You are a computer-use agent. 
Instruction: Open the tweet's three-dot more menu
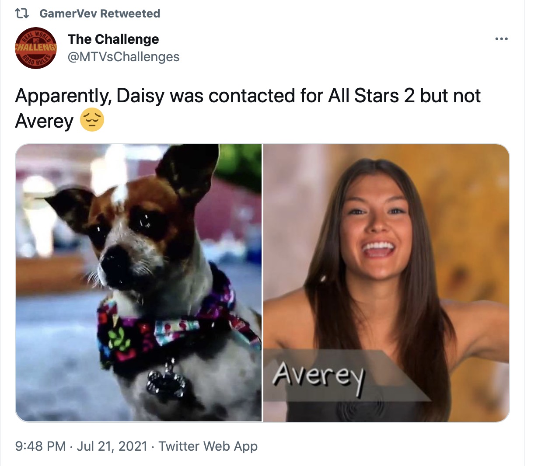(x=501, y=39)
